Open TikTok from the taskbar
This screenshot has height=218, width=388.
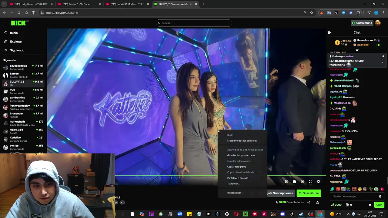click(x=292, y=214)
